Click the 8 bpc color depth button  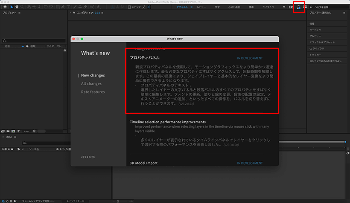point(26,132)
